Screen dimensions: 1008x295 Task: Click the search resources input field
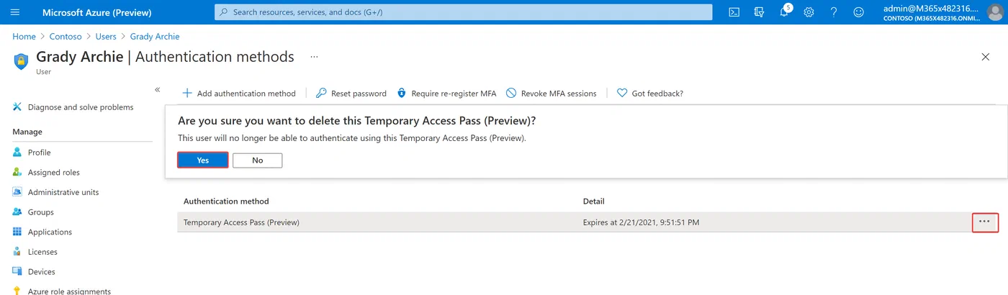(463, 12)
